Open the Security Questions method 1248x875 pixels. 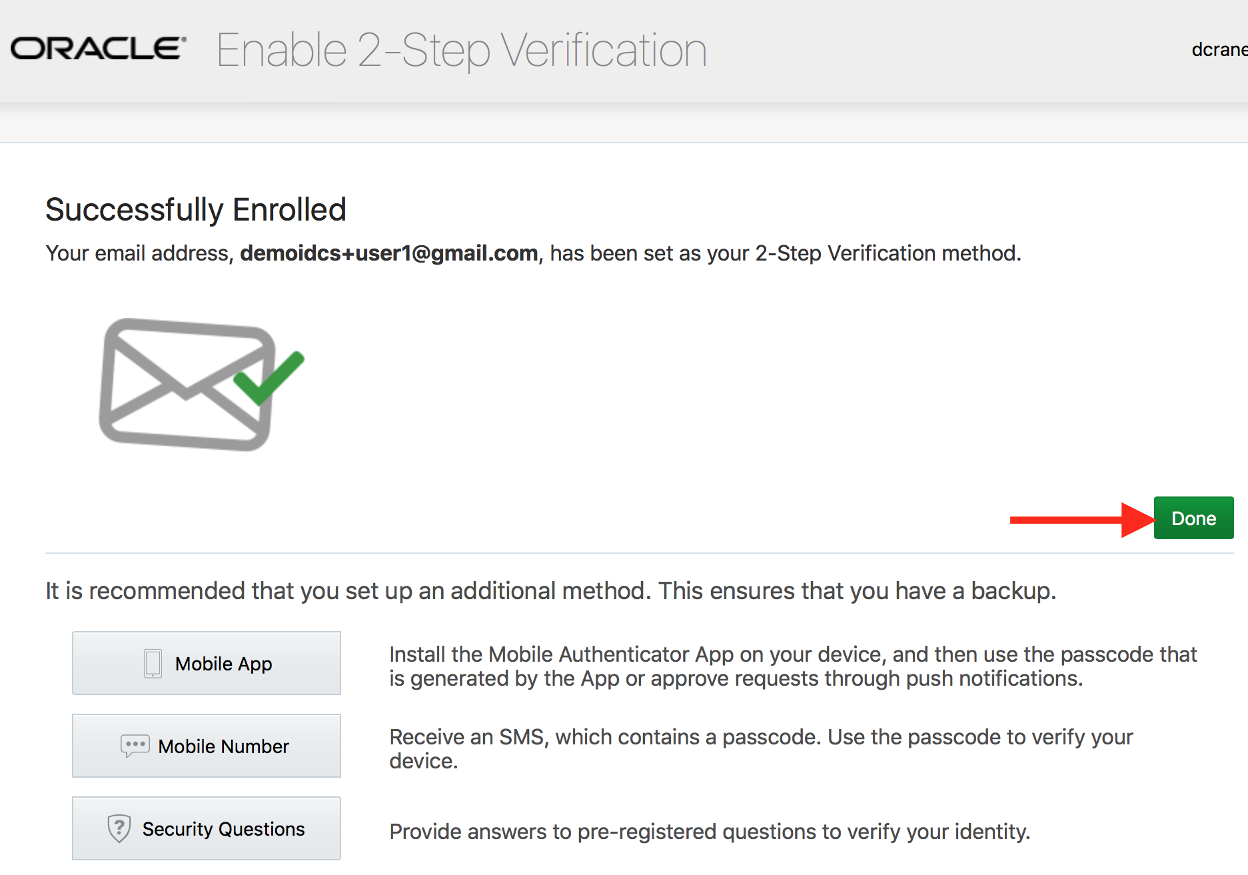click(207, 828)
